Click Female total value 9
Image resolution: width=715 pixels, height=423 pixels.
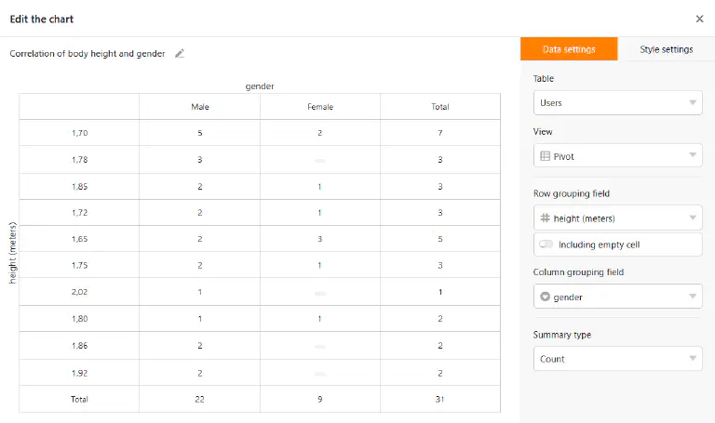(x=319, y=400)
